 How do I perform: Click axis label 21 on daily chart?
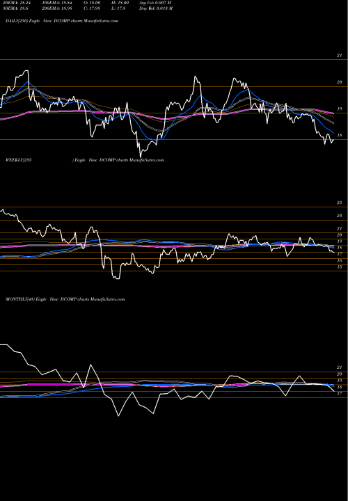pyautogui.click(x=340, y=56)
